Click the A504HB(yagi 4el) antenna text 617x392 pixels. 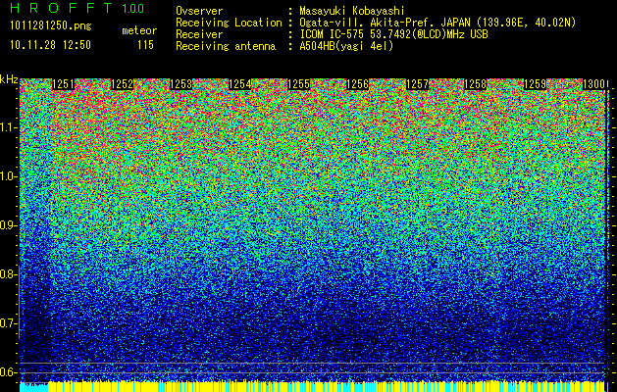click(346, 46)
